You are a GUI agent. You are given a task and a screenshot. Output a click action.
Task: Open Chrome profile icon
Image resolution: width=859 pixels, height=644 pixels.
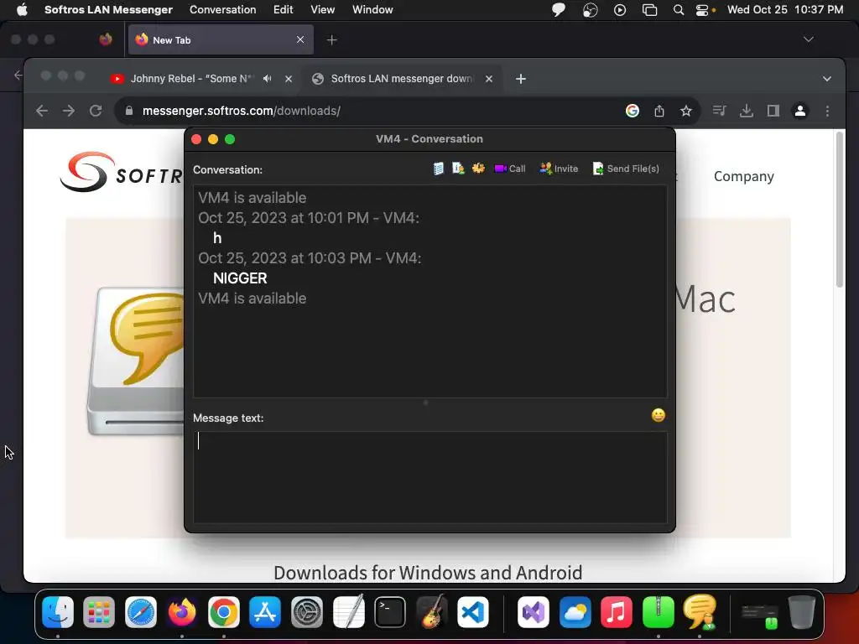tap(799, 111)
